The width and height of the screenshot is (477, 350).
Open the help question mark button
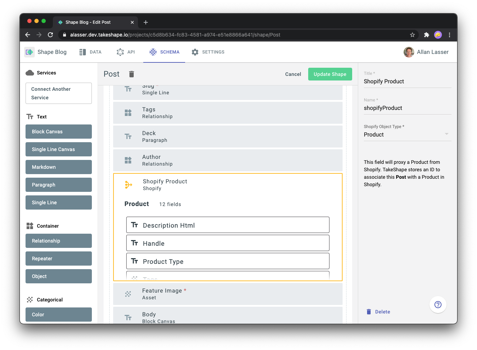pyautogui.click(x=438, y=305)
